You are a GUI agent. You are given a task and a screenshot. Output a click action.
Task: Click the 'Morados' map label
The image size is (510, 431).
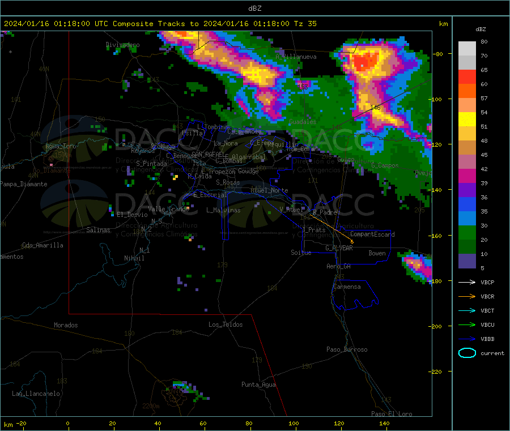tap(66, 325)
